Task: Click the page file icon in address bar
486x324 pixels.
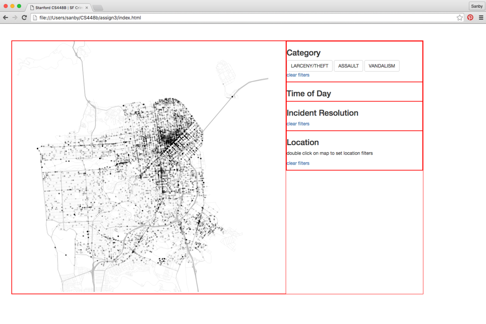Action: click(35, 17)
